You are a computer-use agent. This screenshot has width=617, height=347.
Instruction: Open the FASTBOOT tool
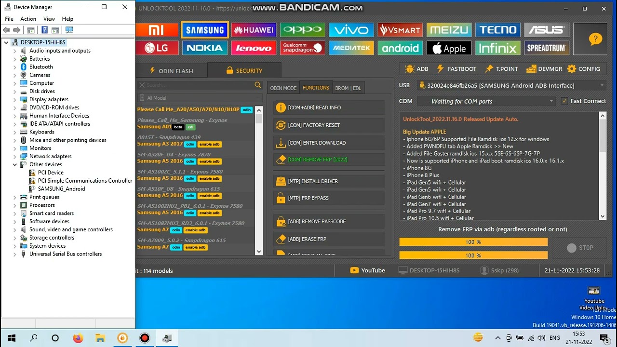456,69
